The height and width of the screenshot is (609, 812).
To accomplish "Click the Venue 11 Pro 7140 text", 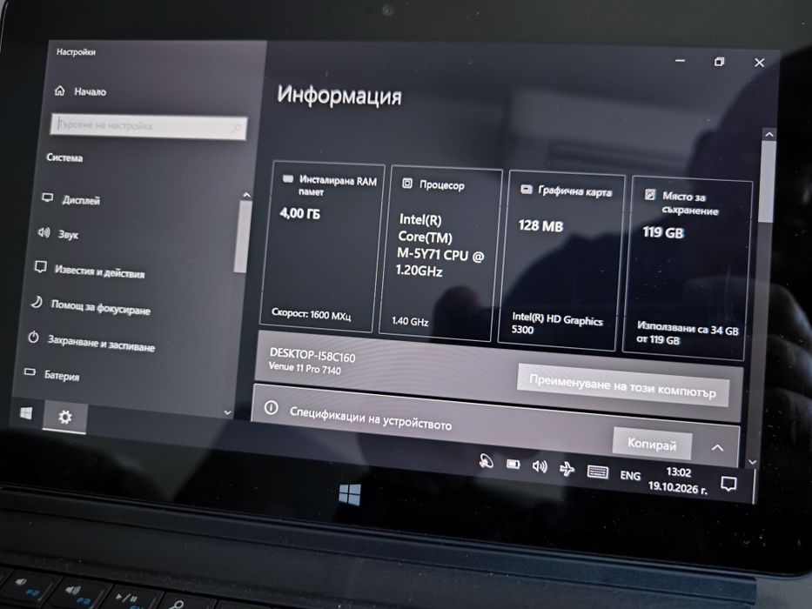I will 305,367.
